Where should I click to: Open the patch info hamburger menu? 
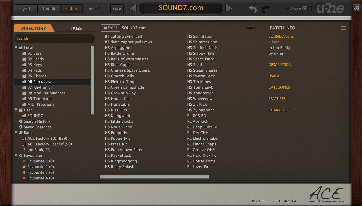pos(344,28)
